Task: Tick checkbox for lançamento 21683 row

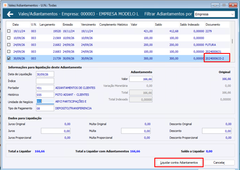Action: 9,51
